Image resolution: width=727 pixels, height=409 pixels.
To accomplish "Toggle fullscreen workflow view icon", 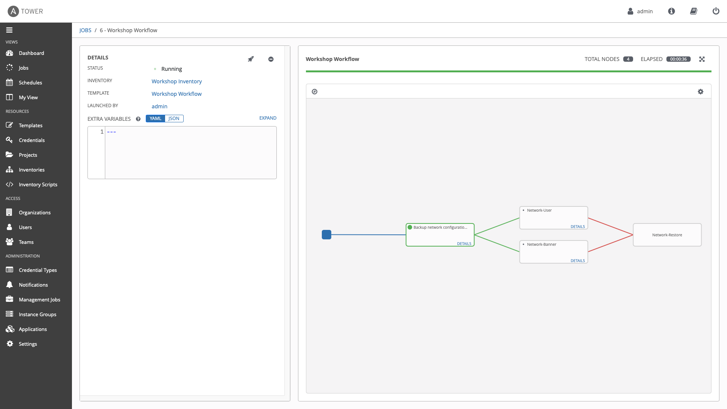I will pos(702,59).
